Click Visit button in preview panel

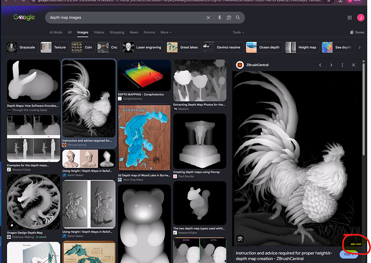point(348,254)
